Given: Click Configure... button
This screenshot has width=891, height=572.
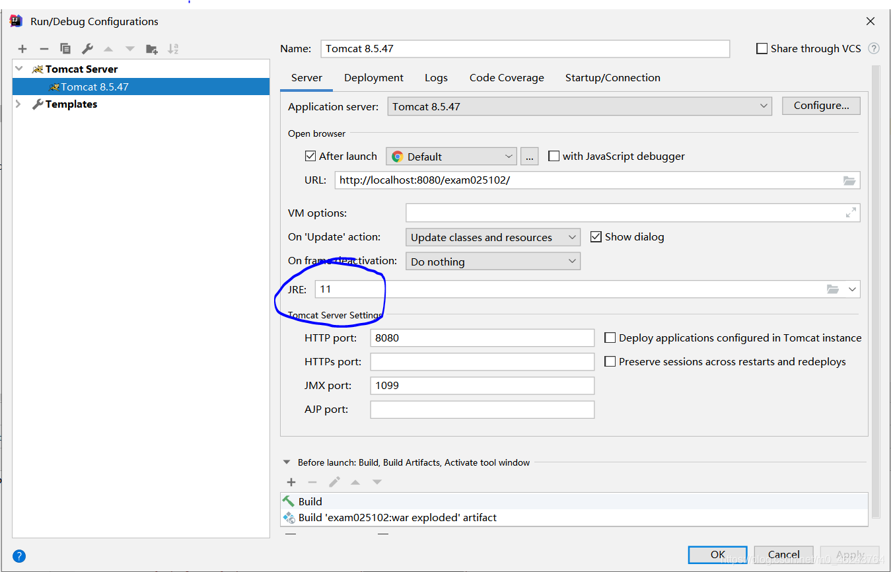Looking at the screenshot, I should [x=821, y=106].
